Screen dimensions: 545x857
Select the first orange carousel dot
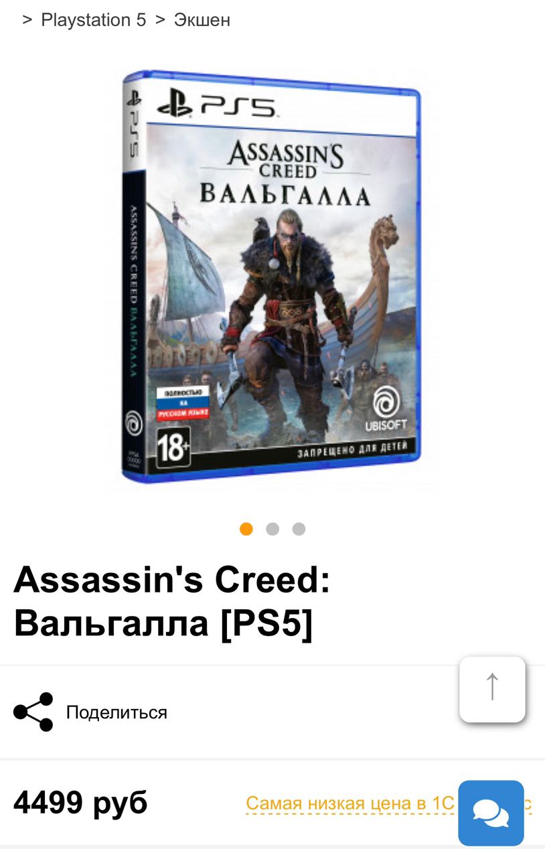click(246, 529)
